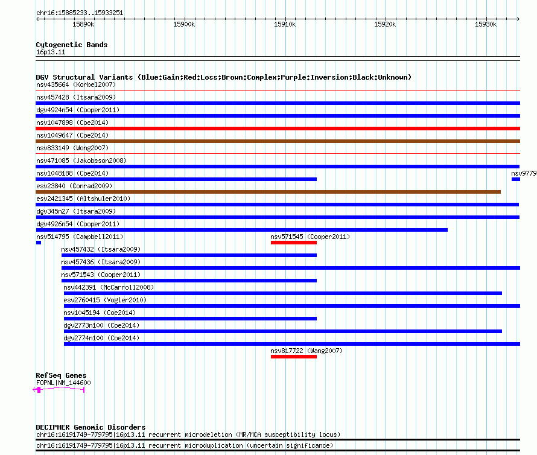Select the nsv457432 (Itsara2009) blue bar
Image resolution: width=537 pixels, height=455 pixels.
(189, 255)
